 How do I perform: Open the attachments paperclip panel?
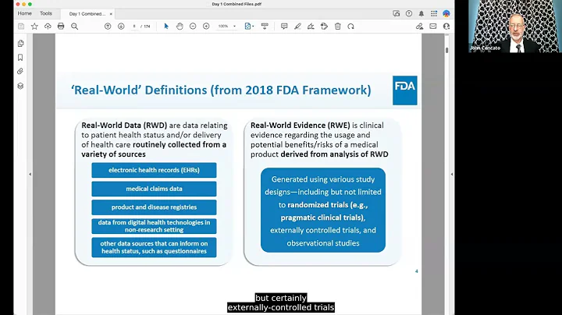(x=20, y=71)
